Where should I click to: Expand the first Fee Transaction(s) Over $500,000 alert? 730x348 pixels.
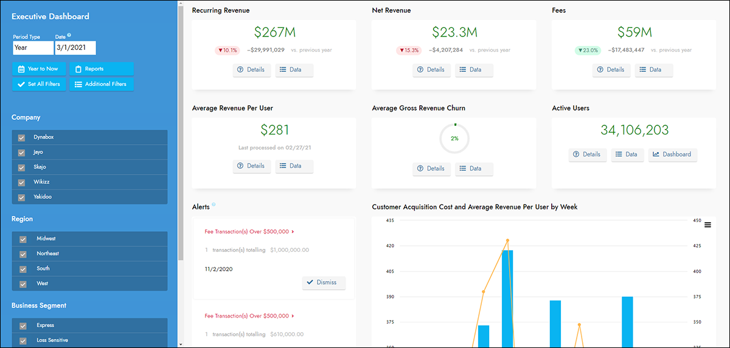[249, 232]
